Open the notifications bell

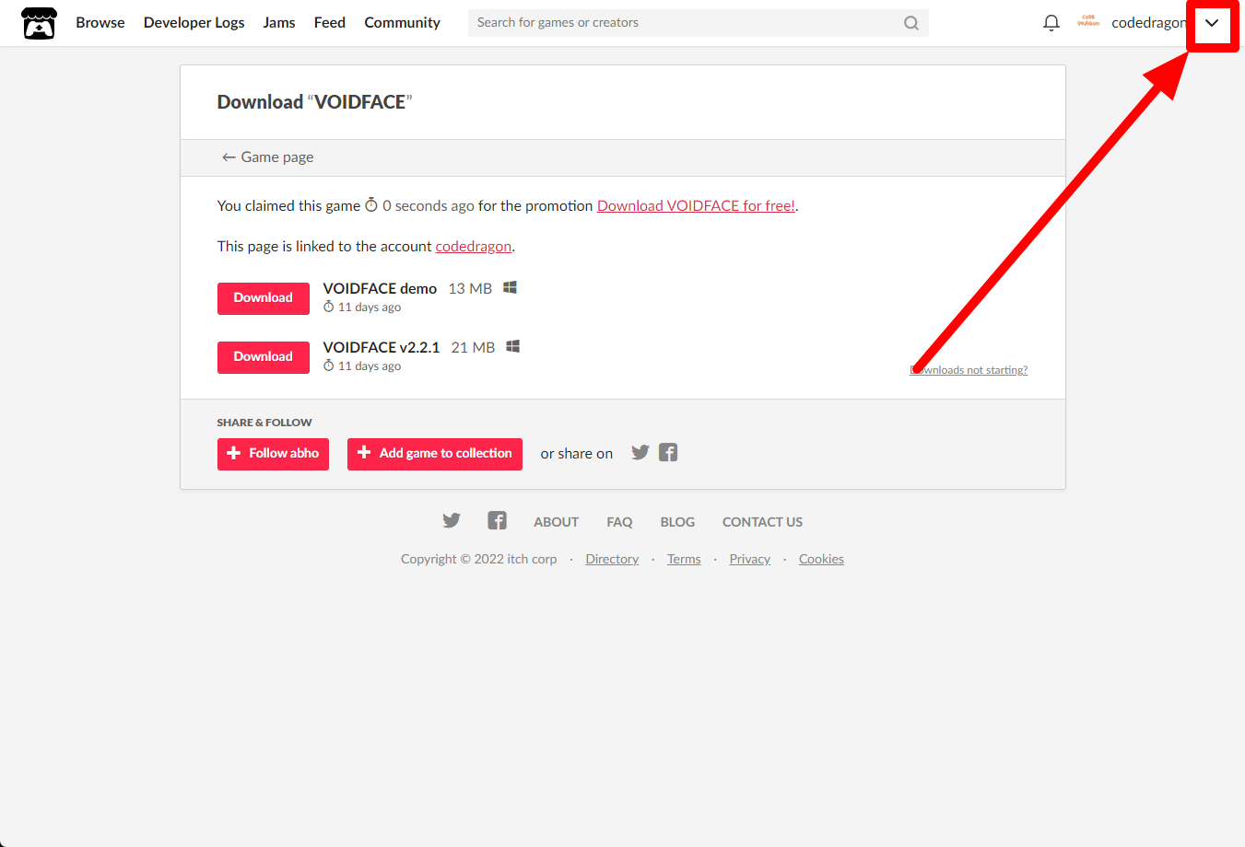point(1051,23)
